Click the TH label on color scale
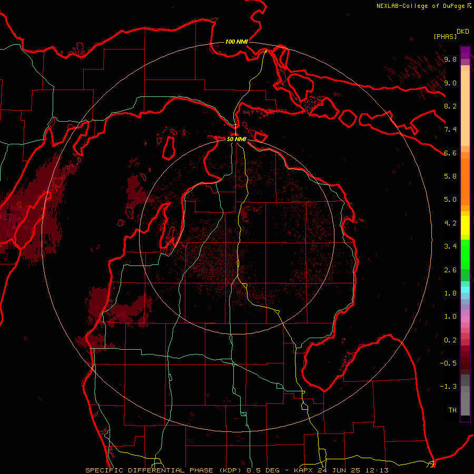Viewport: 474px width, 474px height. point(452,410)
